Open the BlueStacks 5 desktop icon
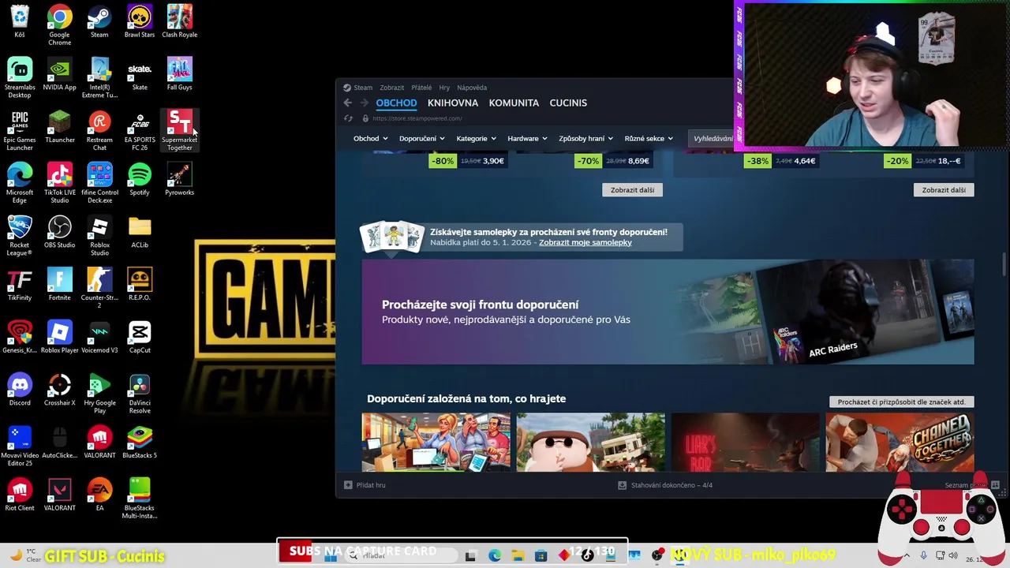The width and height of the screenshot is (1010, 568). 140,443
